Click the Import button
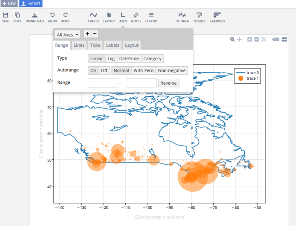This screenshot has height=226, width=296. coord(31,4)
